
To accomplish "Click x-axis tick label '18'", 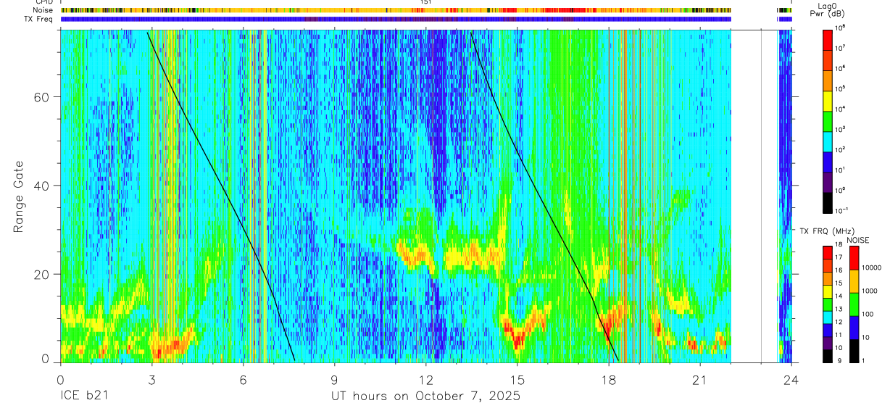I will coord(609,380).
